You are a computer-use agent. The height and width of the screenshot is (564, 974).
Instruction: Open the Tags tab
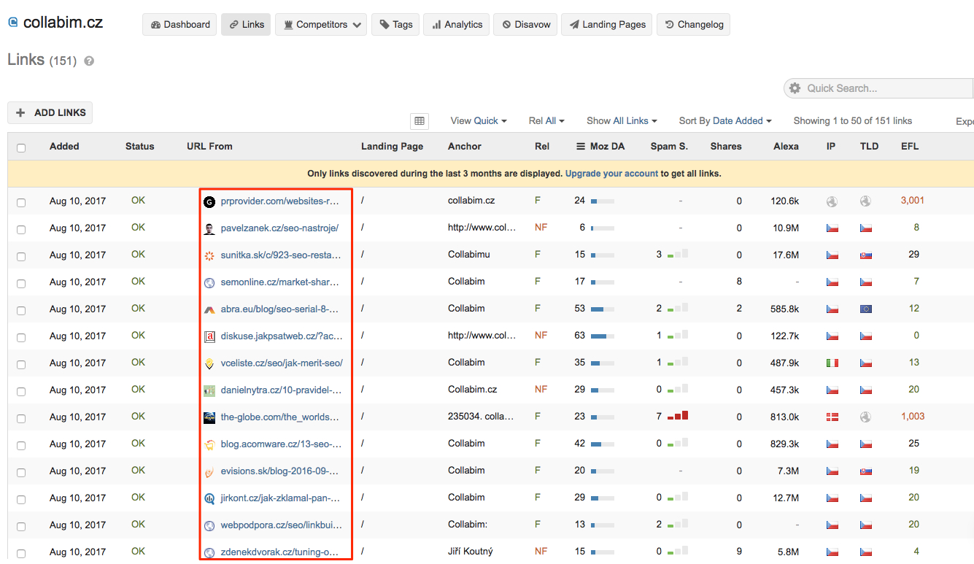(x=395, y=24)
